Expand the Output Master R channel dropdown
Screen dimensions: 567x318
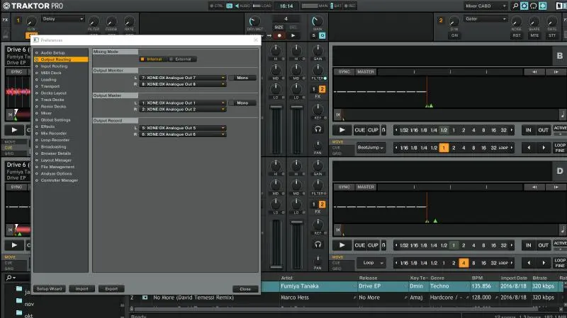183,110
